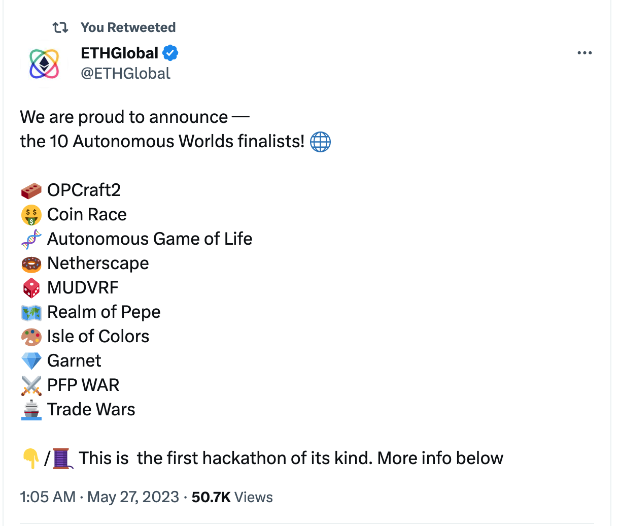Screen dimensions: 619x526
Task: Click the crossed swords emoji beside PFP WAR
Action: [x=31, y=385]
